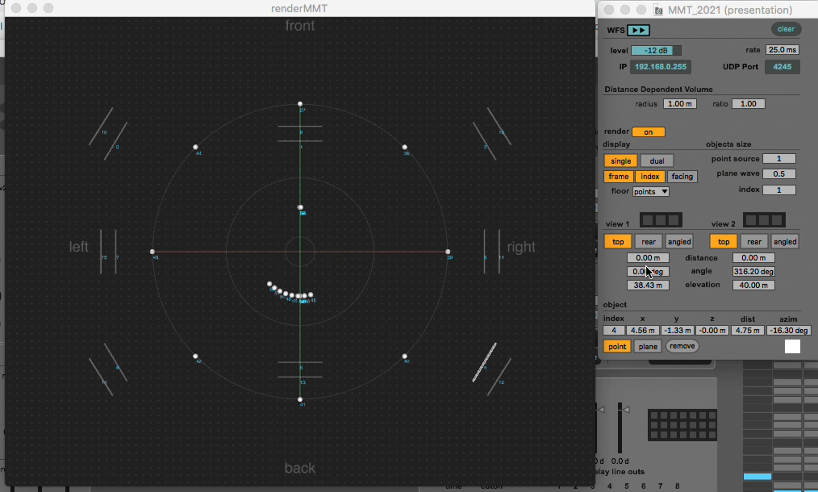Click the object y -1.33 m field
This screenshot has width=818, height=492.
coord(678,330)
